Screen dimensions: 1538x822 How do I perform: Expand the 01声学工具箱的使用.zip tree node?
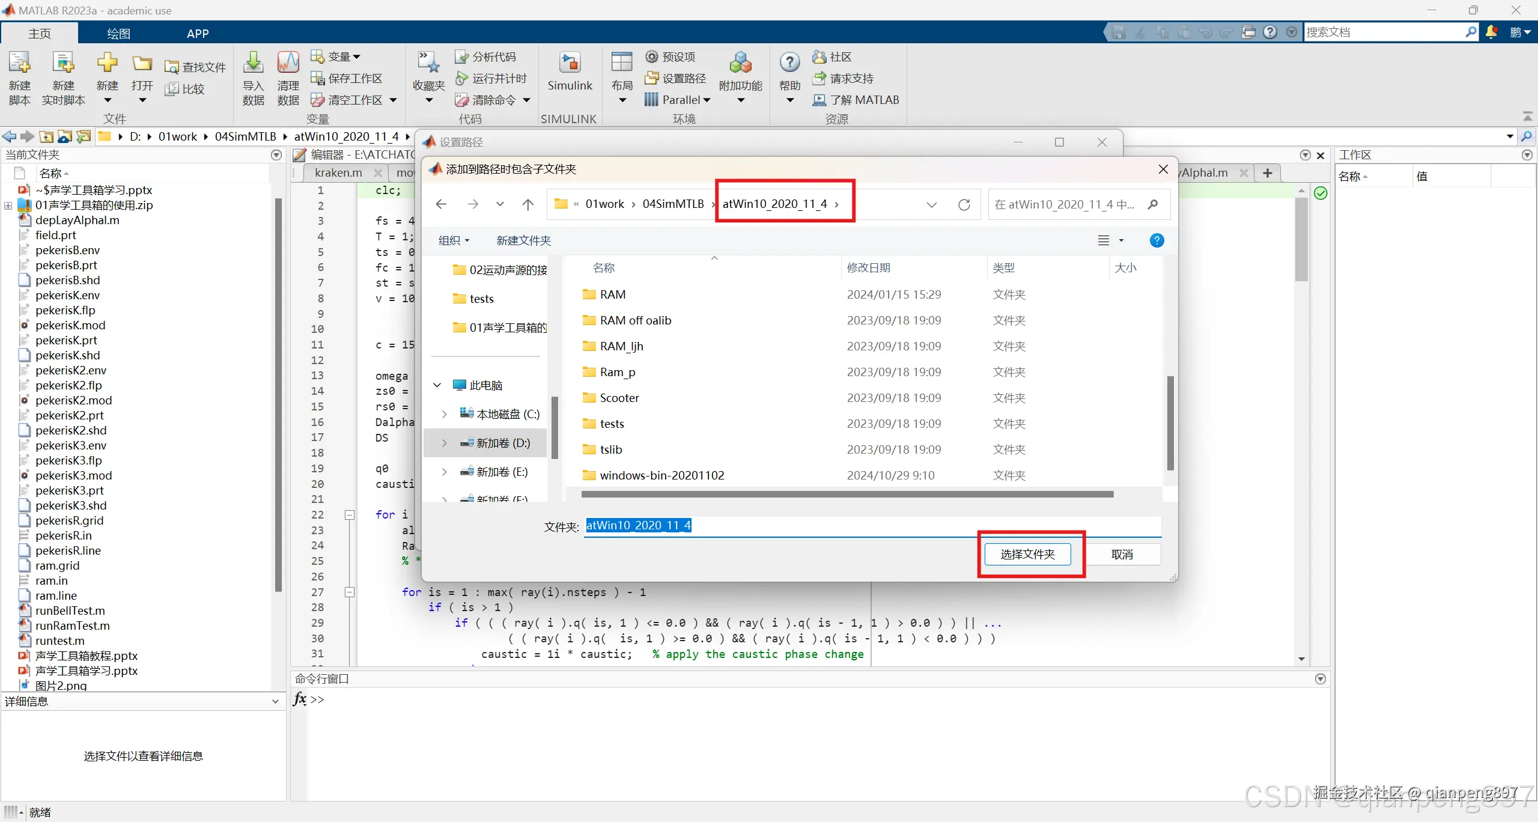(8, 205)
